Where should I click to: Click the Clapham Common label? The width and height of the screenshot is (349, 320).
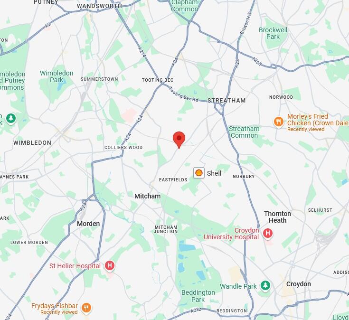[185, 6]
